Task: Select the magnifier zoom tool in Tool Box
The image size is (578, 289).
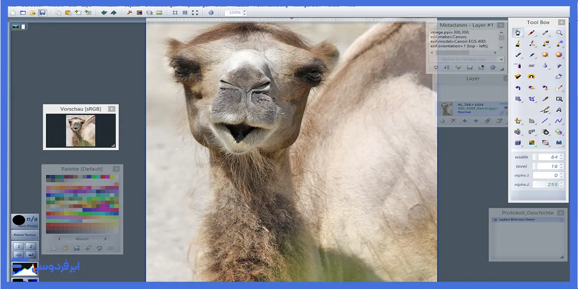Action: click(x=559, y=33)
